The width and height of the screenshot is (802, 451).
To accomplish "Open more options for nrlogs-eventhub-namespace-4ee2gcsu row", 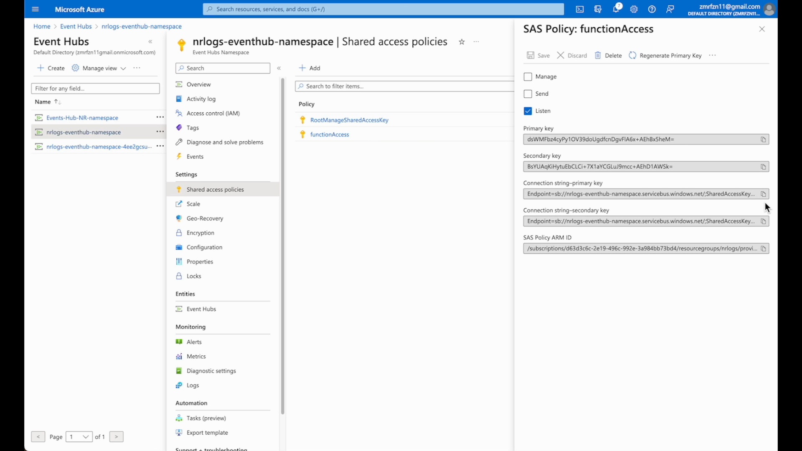I will tap(160, 146).
